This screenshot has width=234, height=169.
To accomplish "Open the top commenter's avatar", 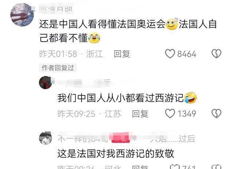I will [x=22, y=15].
